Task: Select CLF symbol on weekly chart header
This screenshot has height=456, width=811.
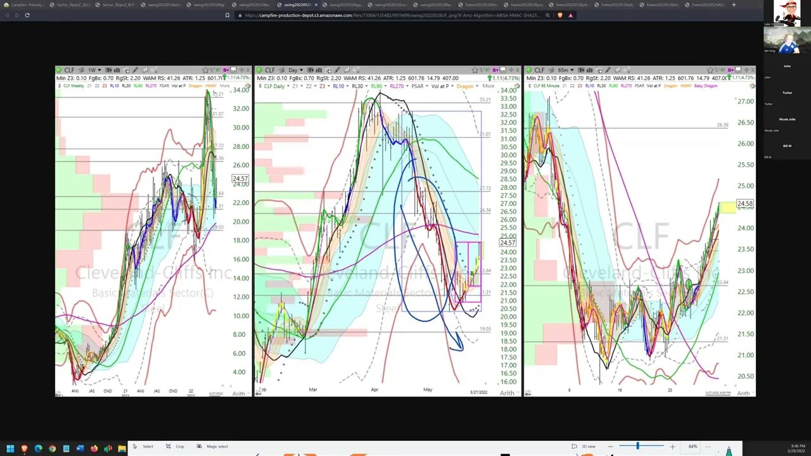Action: 70,70
